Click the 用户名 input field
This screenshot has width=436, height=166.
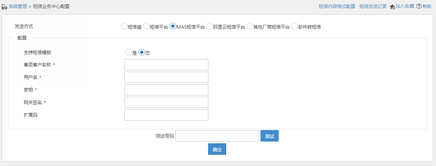pos(166,77)
